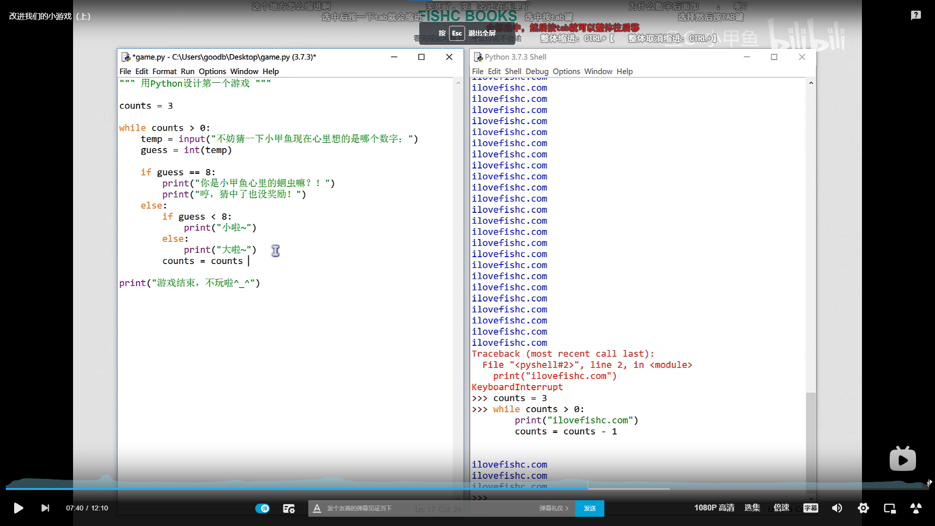Open Options menu in game.py editor

coord(212,71)
